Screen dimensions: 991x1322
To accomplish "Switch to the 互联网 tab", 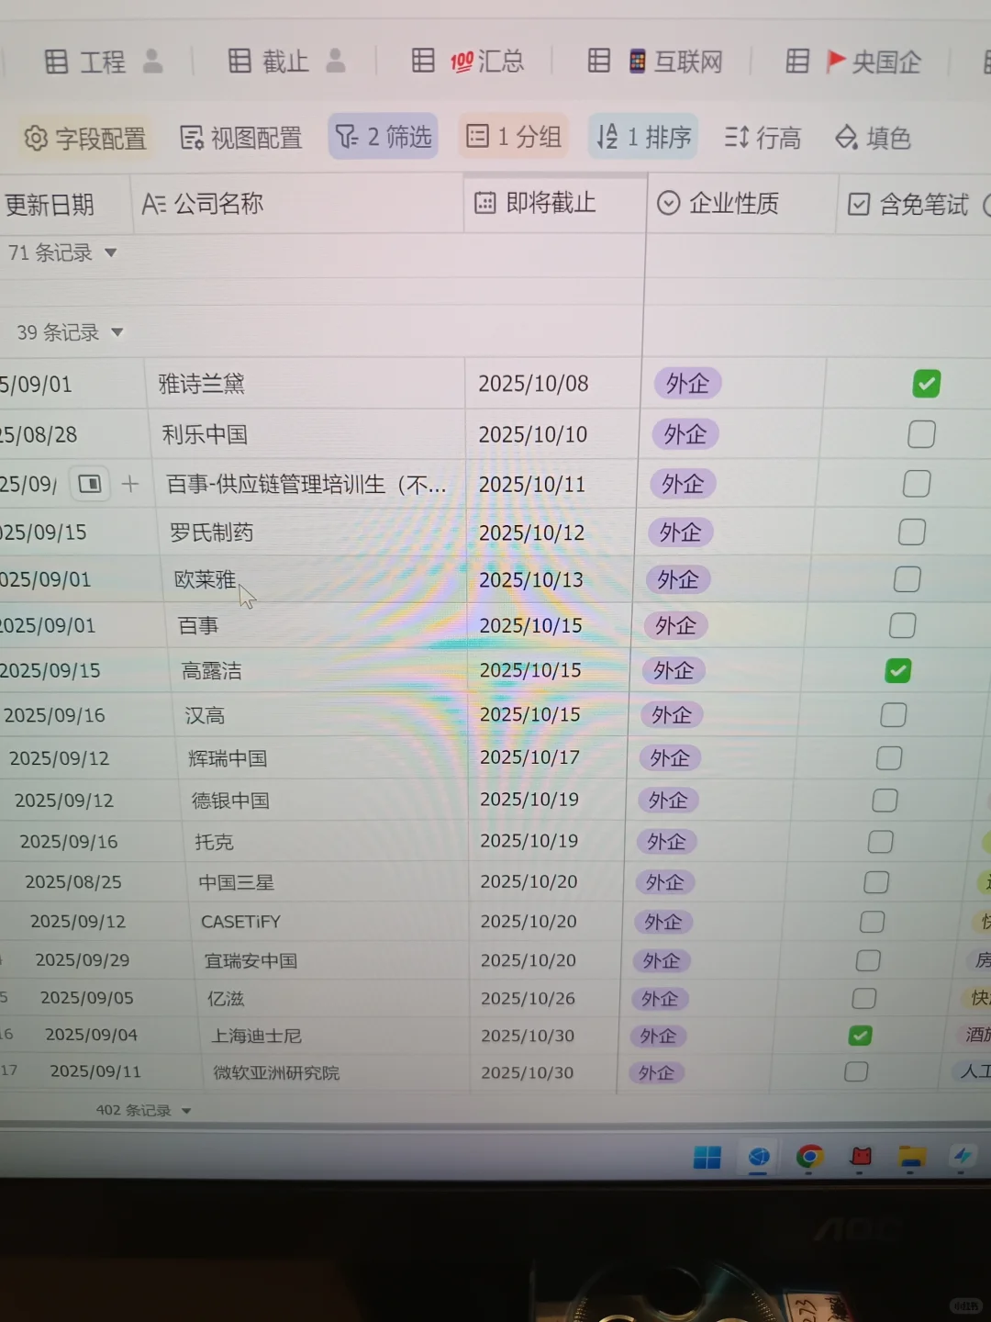I will [655, 62].
